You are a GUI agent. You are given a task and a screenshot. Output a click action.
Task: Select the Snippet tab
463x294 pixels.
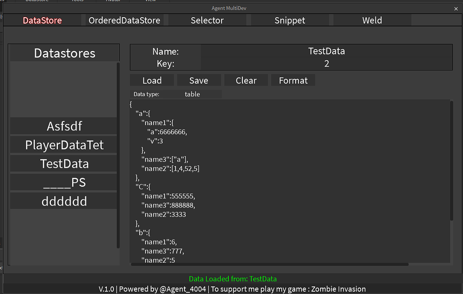[290, 20]
